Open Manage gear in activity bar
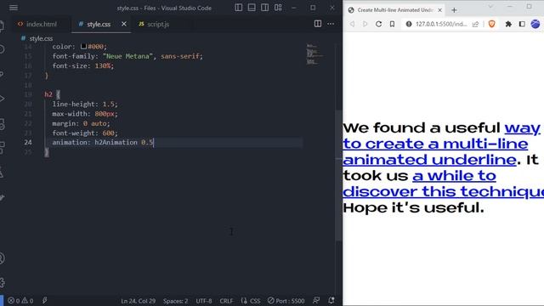Screen dimensions: 544x306 (x=2, y=282)
